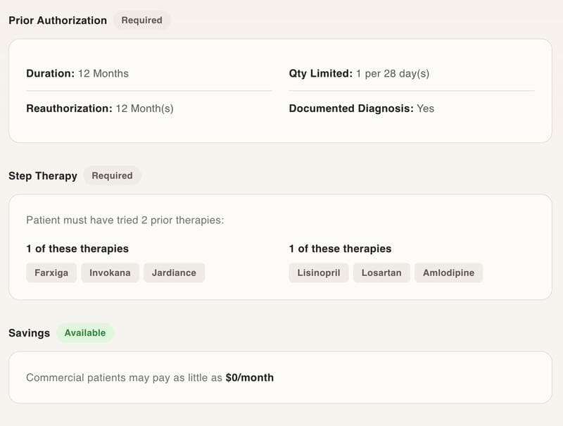Click the Farxiga therapy chip
The image size is (563, 426).
click(x=51, y=272)
